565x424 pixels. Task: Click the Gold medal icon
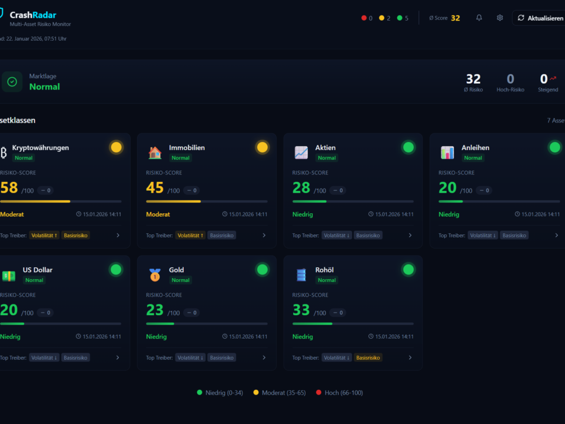[155, 275]
